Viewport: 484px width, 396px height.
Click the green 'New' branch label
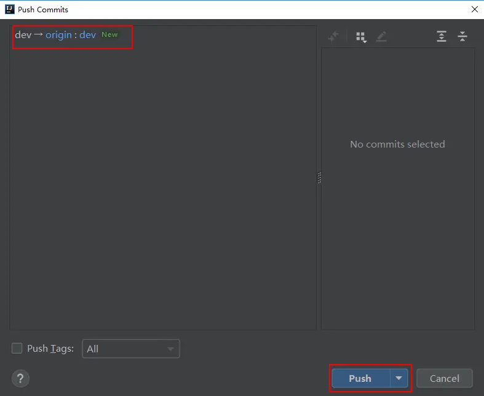[109, 34]
